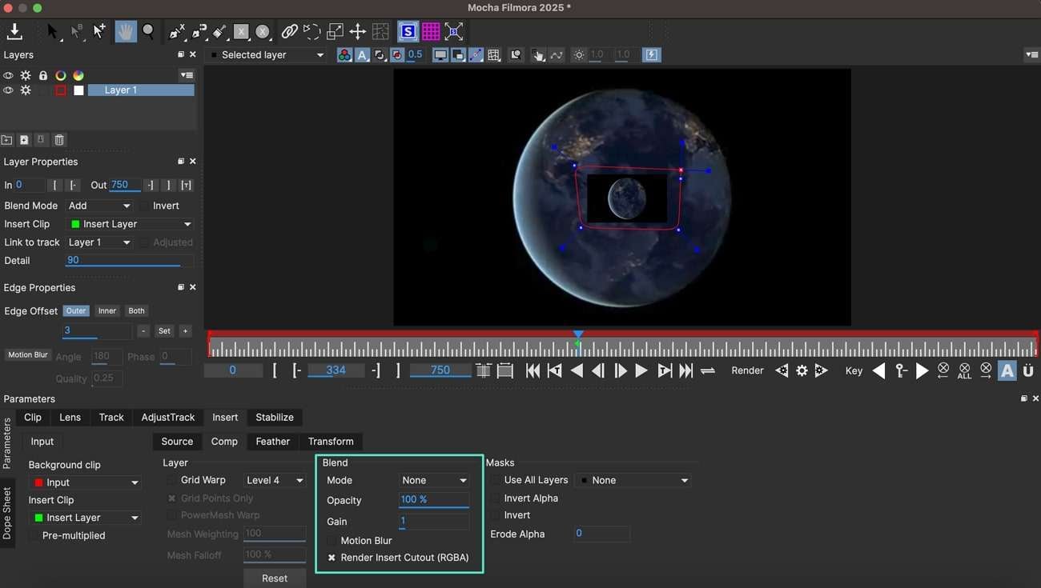Enable the Grid Warp checkbox
Screen dimensions: 1041x588
click(171, 480)
